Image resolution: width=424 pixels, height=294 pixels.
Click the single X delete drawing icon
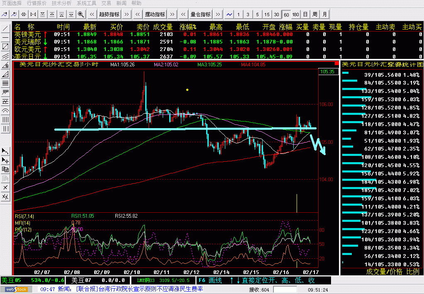tap(5, 187)
